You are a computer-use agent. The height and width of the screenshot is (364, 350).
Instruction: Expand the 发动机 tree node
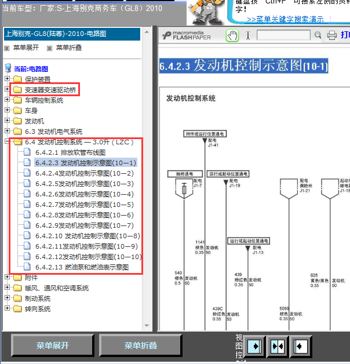(x=7, y=120)
